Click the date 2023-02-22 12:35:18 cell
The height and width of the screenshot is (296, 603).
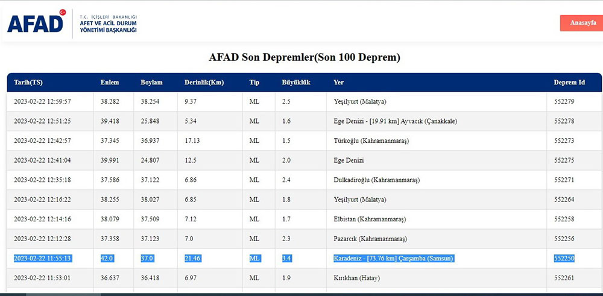pos(42,180)
